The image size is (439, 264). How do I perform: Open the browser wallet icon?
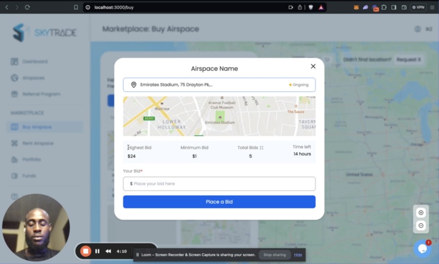coord(404,7)
